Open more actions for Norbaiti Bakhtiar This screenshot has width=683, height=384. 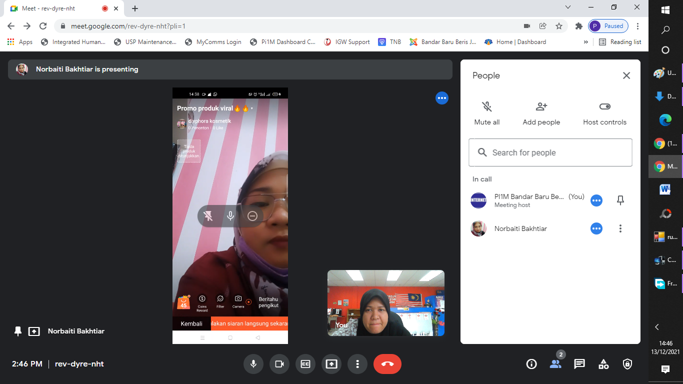620,228
